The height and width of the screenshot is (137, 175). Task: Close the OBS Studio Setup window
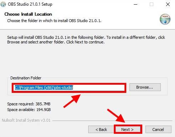tap(168, 4)
